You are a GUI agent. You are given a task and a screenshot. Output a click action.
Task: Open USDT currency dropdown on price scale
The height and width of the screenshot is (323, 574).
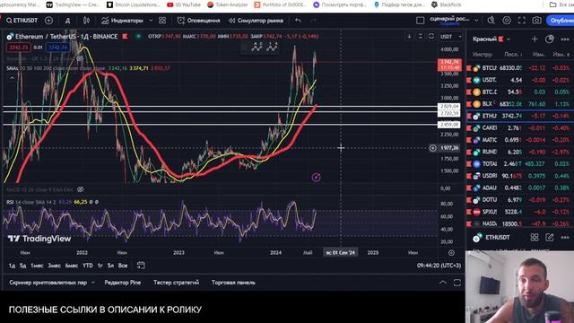pyautogui.click(x=451, y=37)
